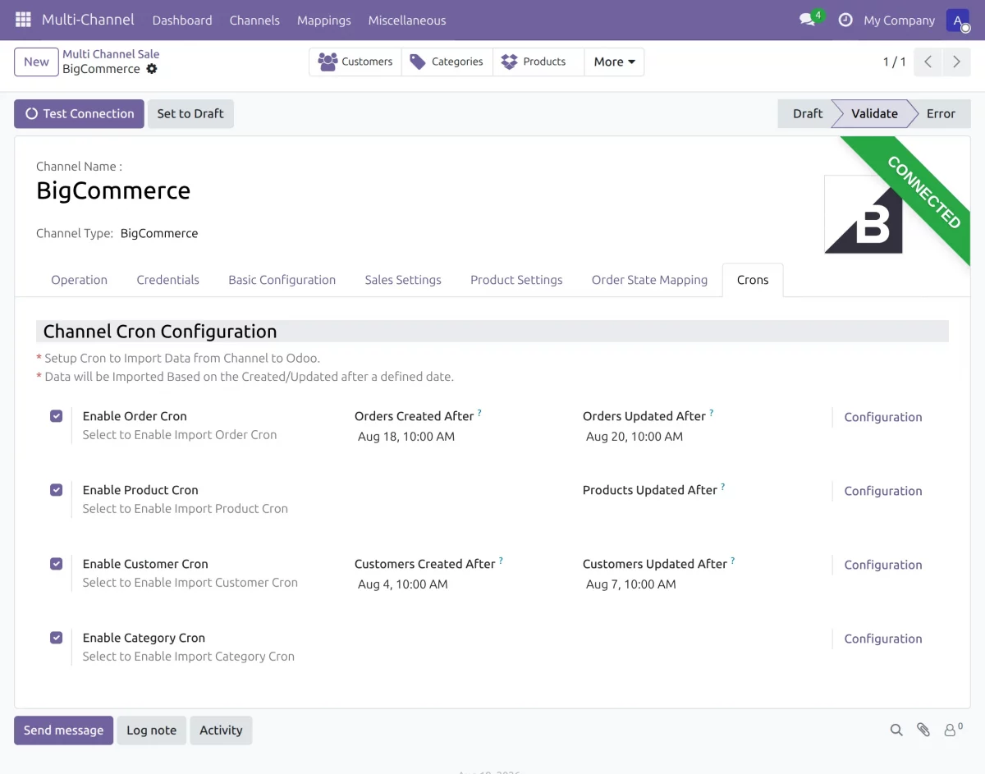Viewport: 985px width, 774px height.
Task: Open the apps grid menu icon
Action: [23, 20]
